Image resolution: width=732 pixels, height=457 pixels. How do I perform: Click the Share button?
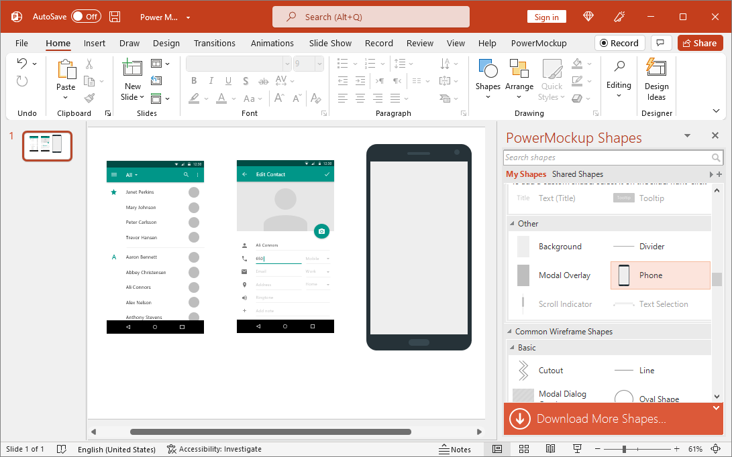700,43
